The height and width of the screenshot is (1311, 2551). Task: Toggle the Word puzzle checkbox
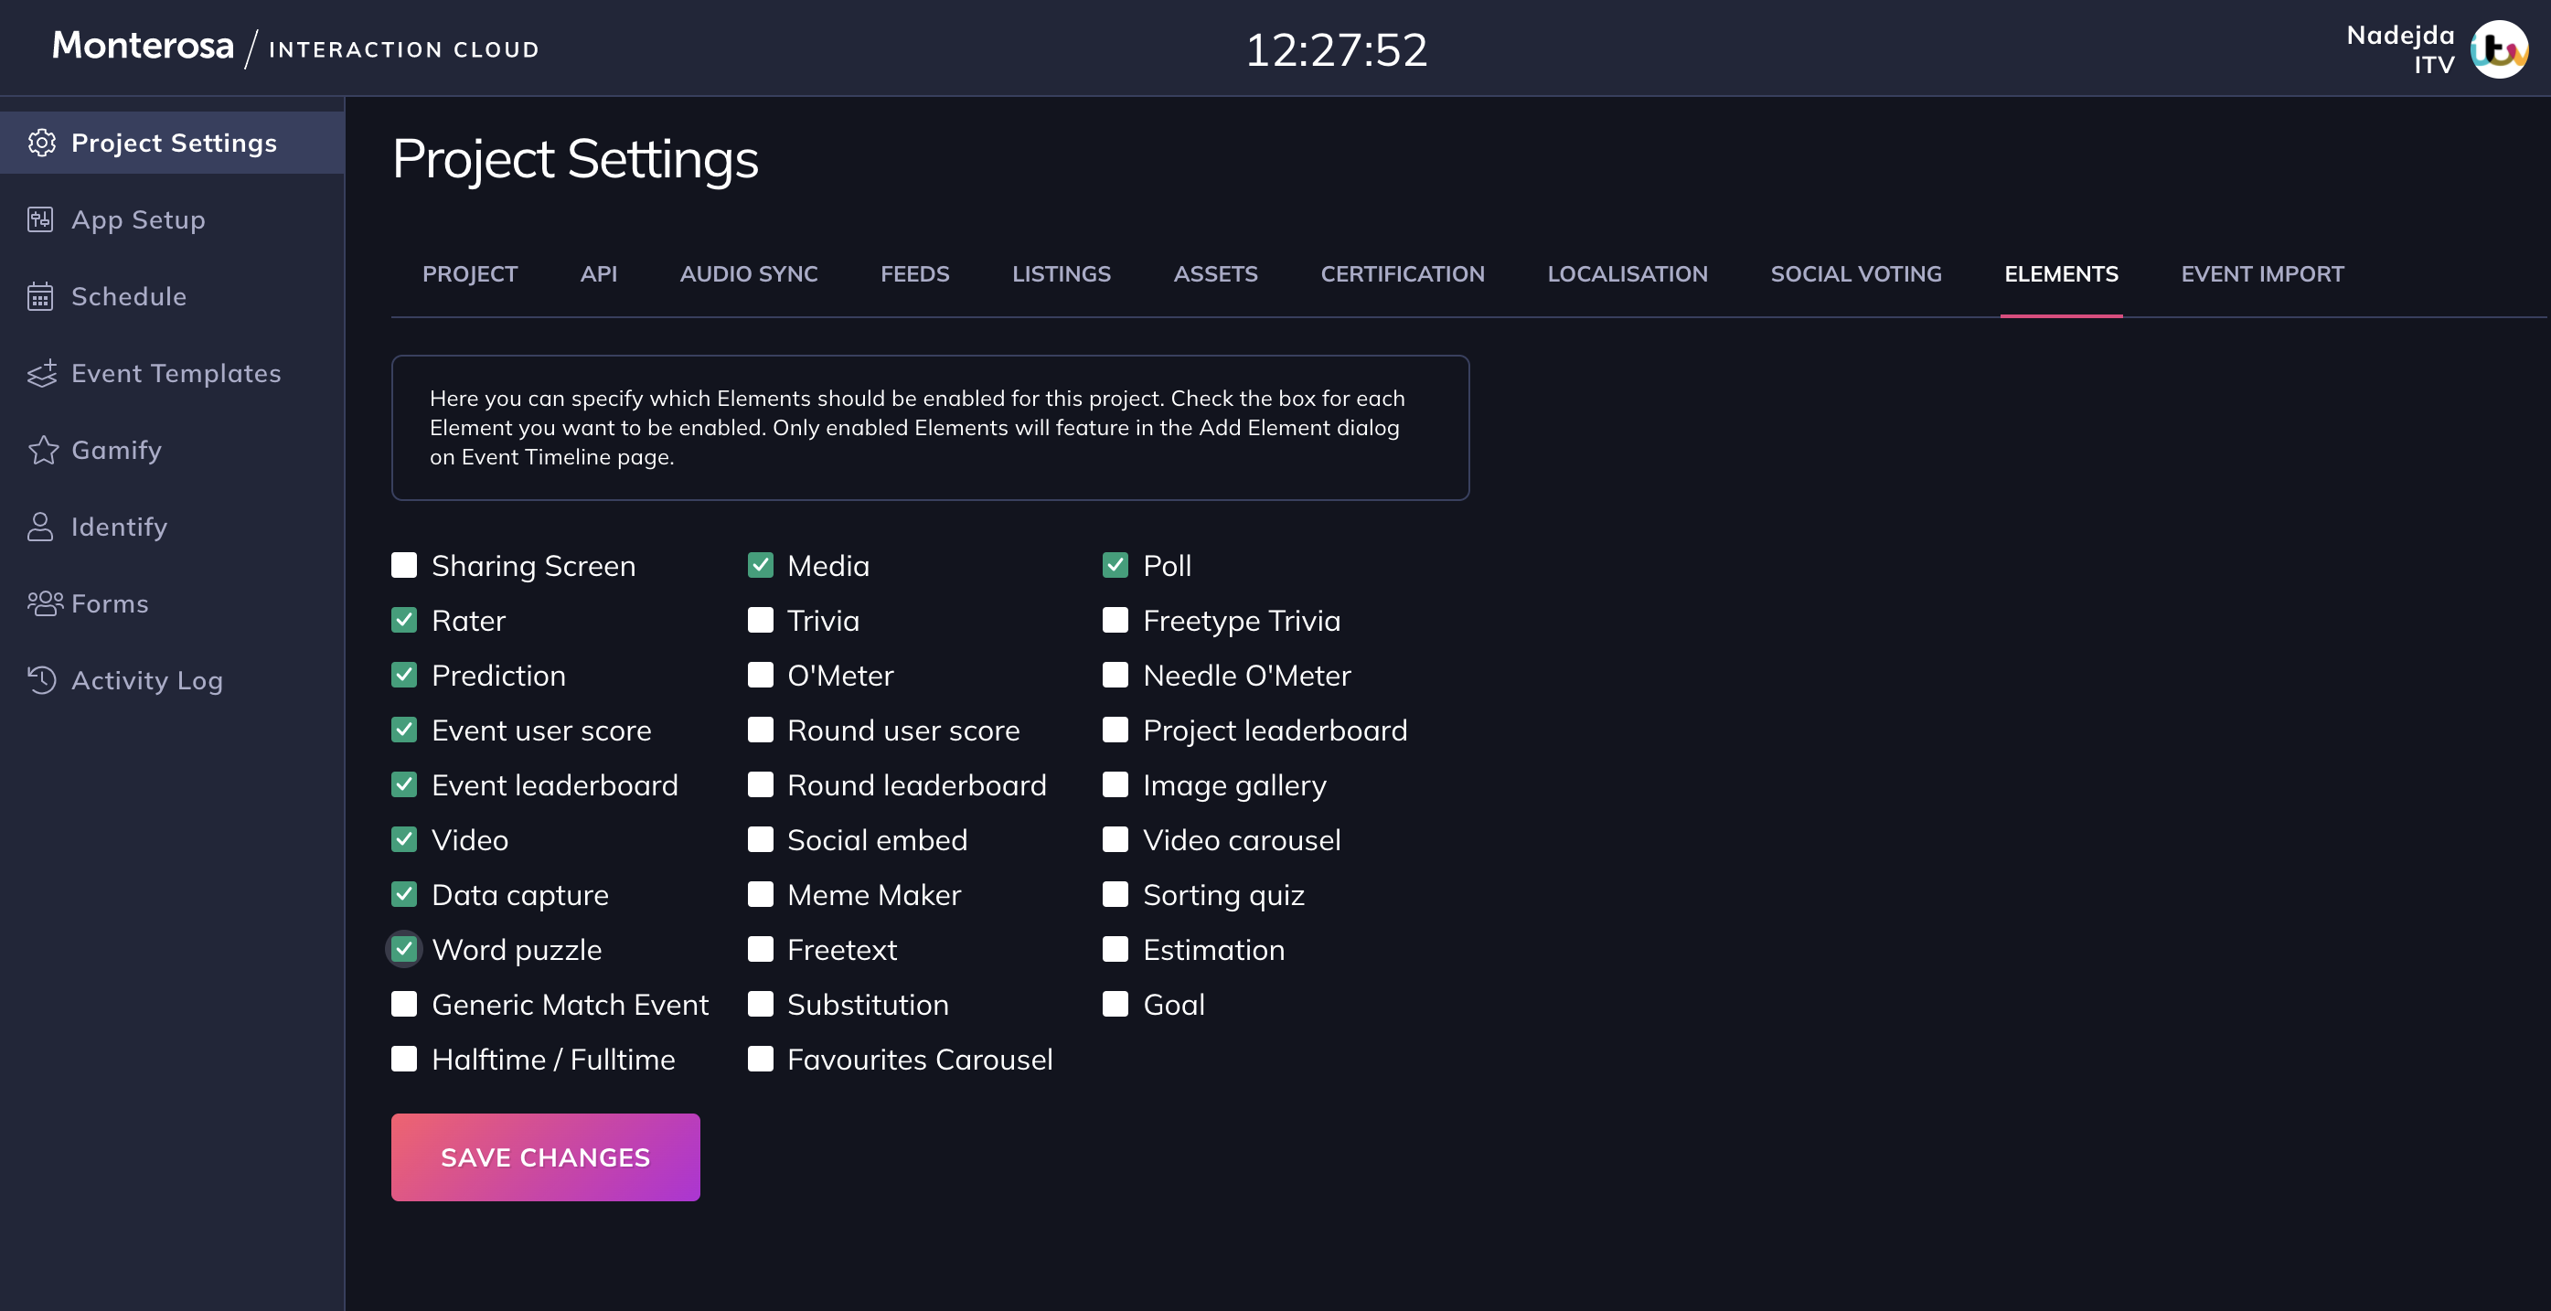(x=404, y=949)
